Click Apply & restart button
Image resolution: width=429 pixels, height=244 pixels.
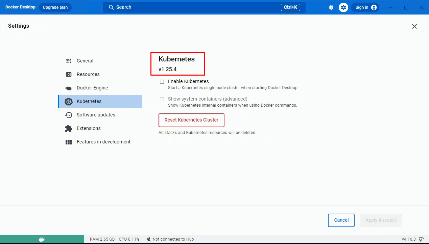[381, 220]
